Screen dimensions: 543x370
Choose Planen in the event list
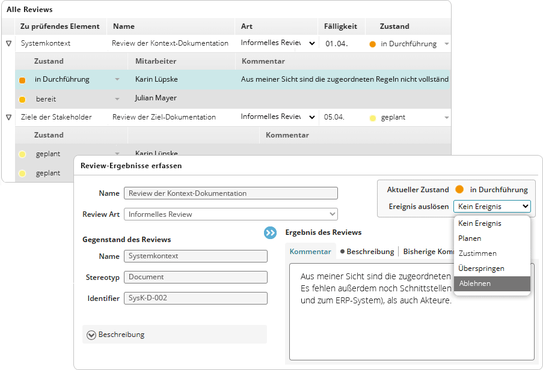point(492,238)
